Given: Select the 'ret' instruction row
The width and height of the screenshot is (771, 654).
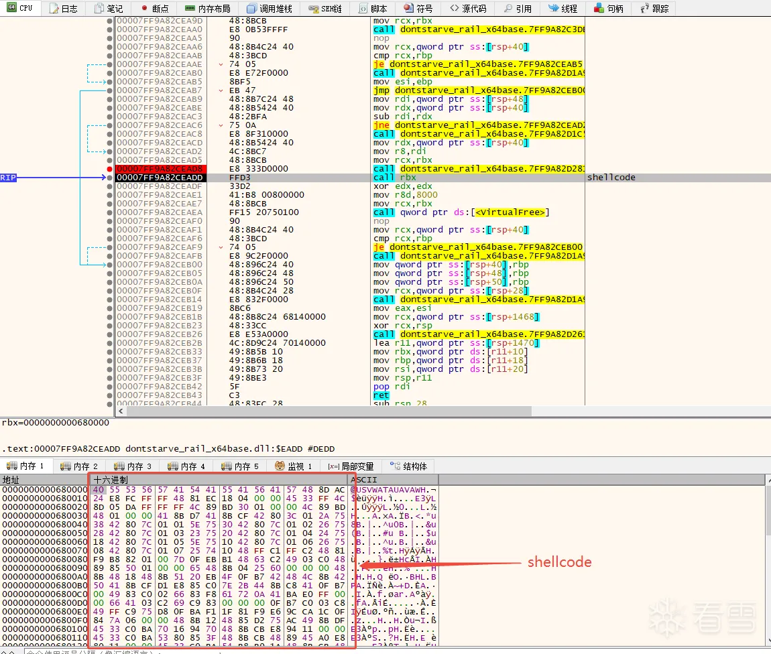Looking at the screenshot, I should coord(381,395).
